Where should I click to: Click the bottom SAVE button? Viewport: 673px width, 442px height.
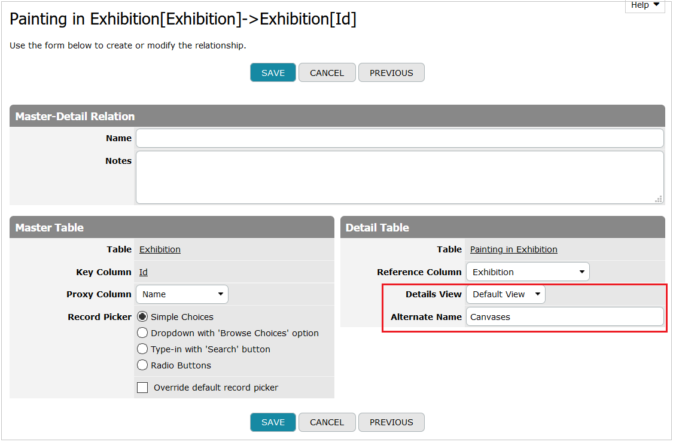273,422
